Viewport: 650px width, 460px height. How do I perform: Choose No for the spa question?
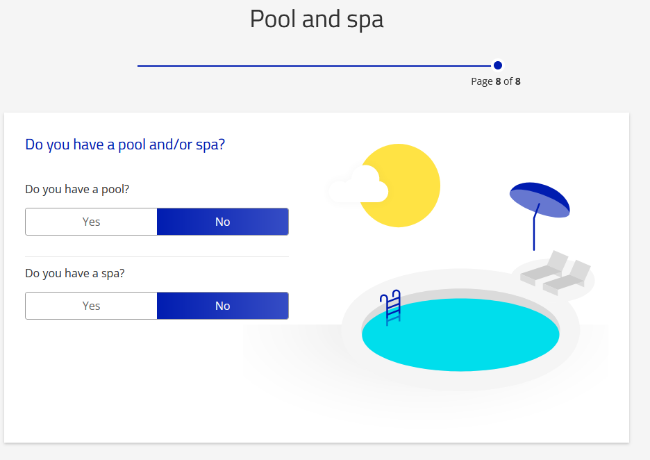222,306
